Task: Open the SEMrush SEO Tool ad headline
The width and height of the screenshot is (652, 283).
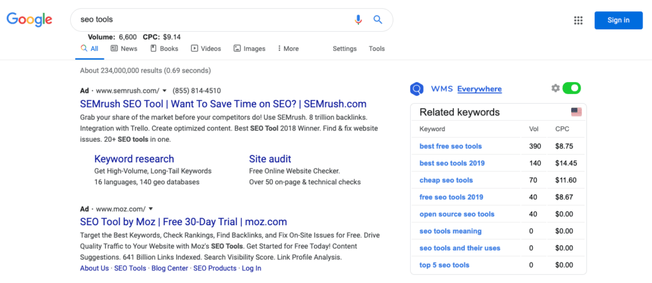Action: tap(223, 104)
